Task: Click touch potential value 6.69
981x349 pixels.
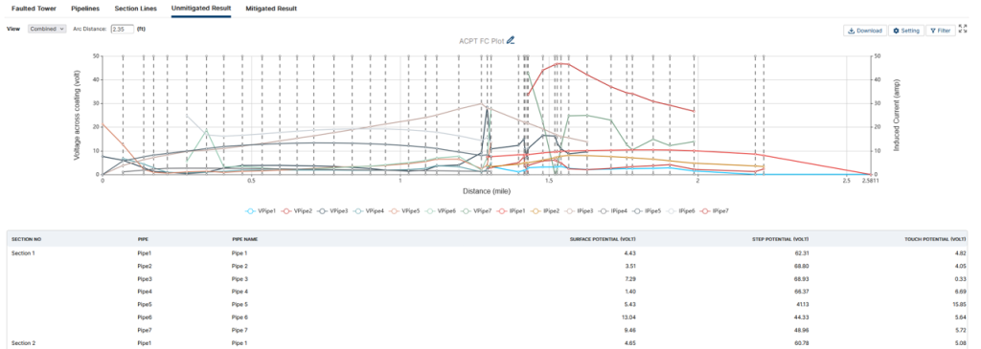Action: click(961, 292)
